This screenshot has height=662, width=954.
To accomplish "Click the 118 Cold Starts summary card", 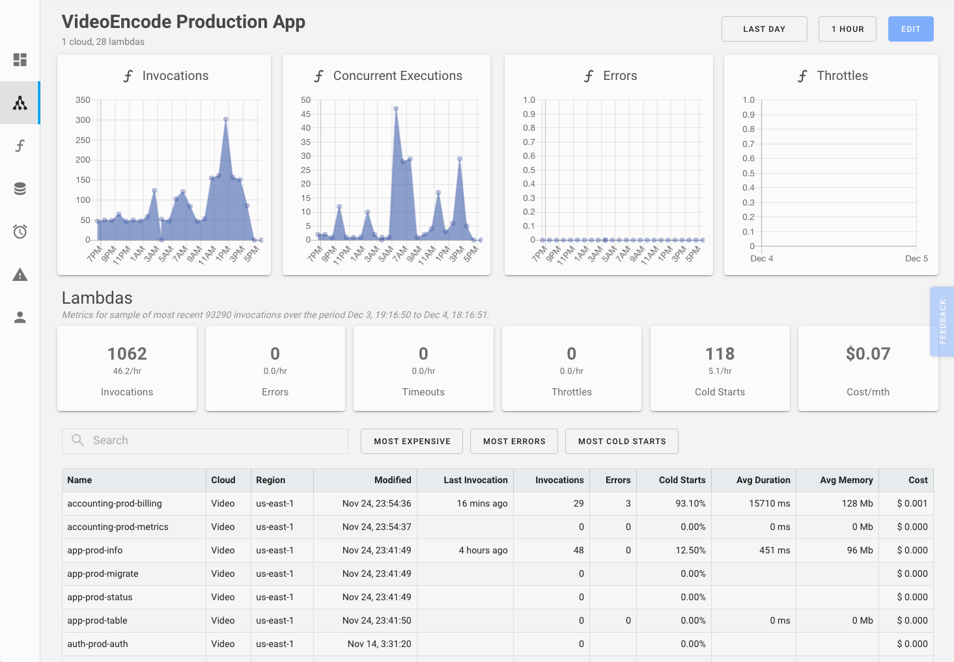I will (720, 368).
